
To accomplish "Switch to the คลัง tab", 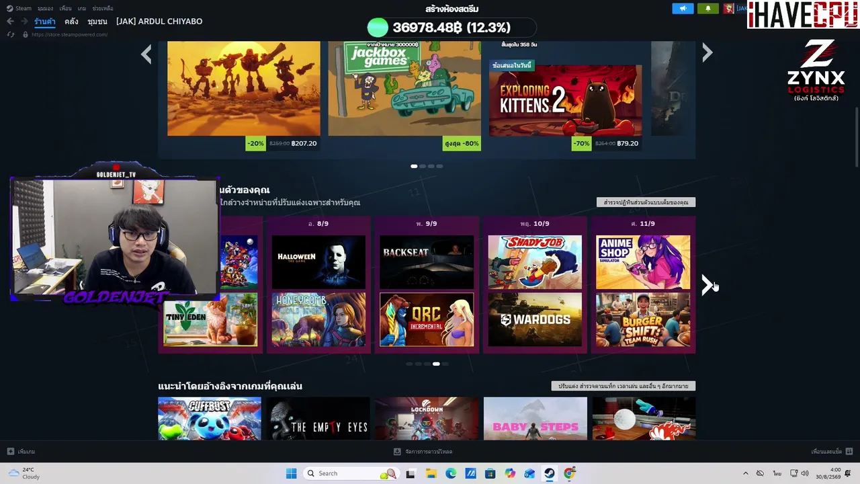I will tap(71, 22).
